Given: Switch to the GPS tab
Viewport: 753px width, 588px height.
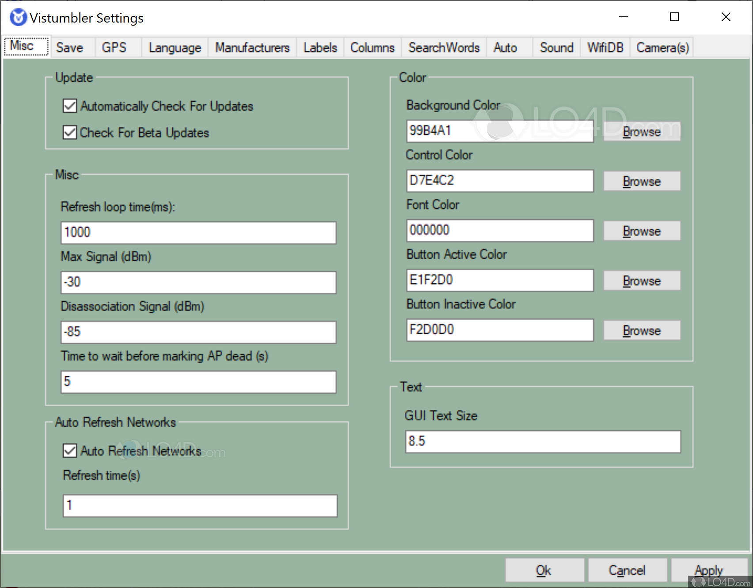Looking at the screenshot, I should (x=114, y=47).
